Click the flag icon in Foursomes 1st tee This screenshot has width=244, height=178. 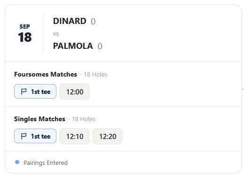point(24,92)
